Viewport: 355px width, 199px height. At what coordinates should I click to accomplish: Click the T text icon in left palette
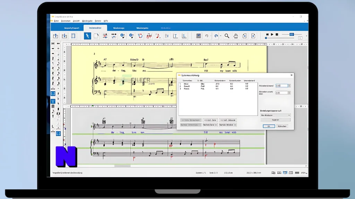click(53, 116)
